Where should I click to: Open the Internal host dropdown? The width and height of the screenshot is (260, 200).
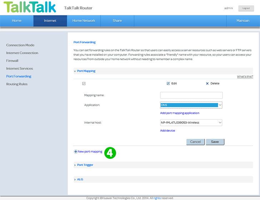click(x=191, y=123)
